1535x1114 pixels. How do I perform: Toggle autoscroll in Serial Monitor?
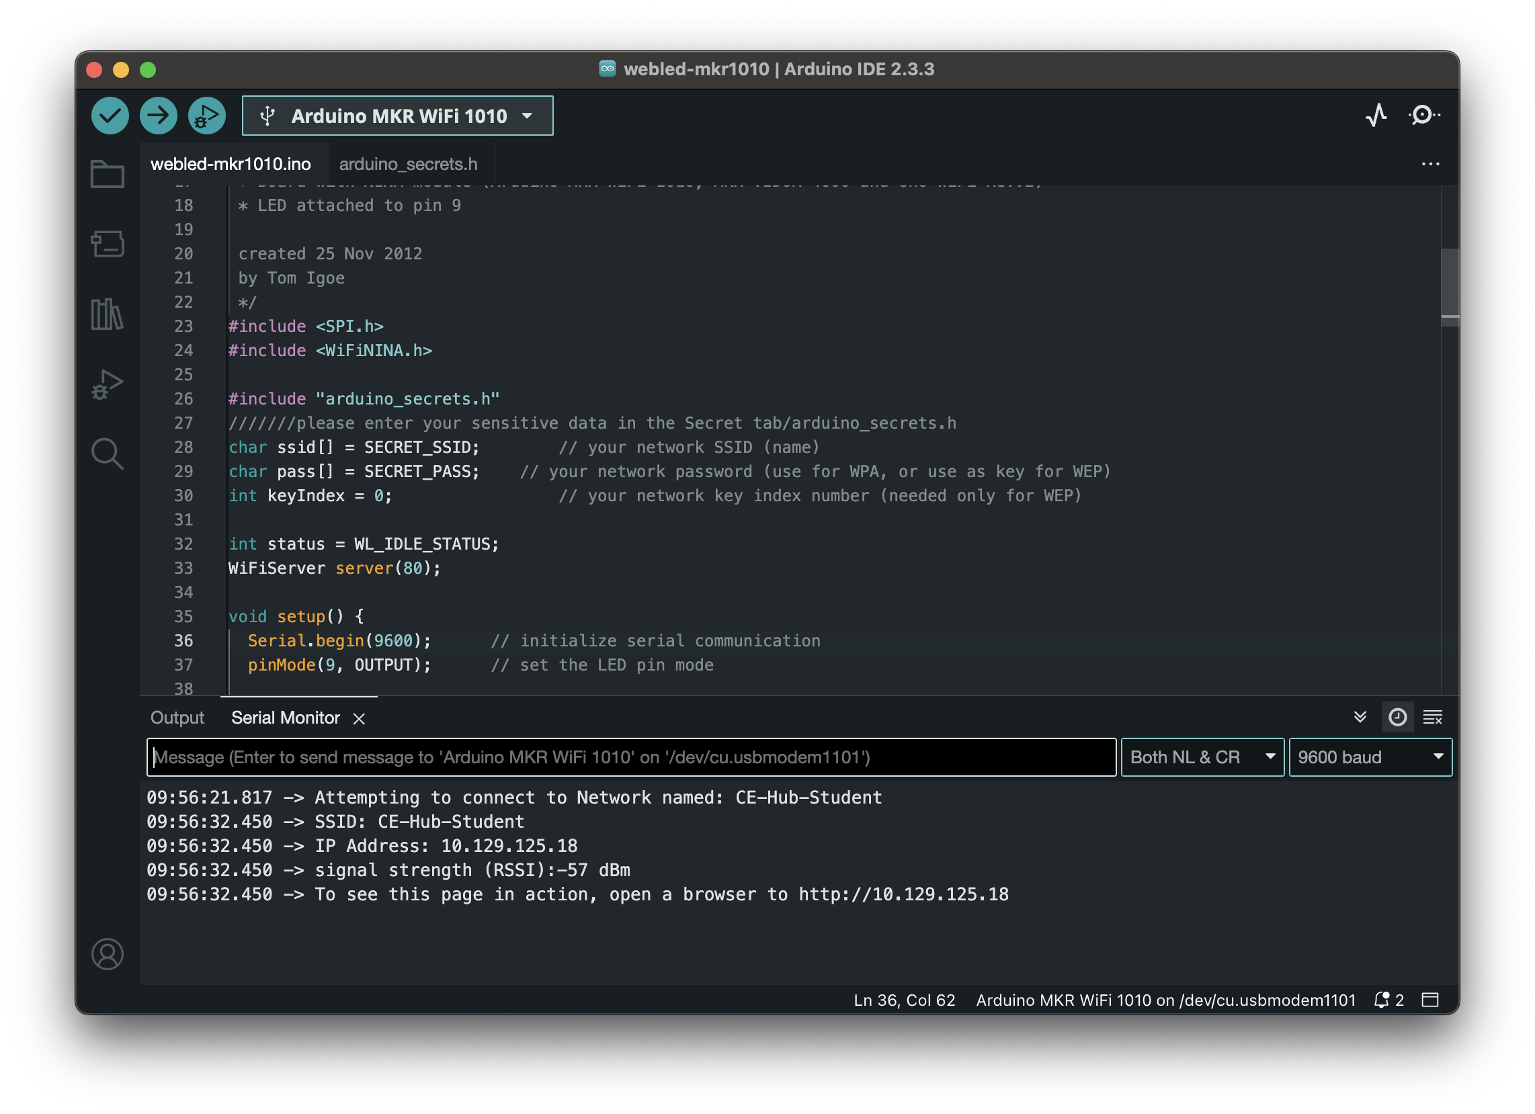coord(1360,718)
